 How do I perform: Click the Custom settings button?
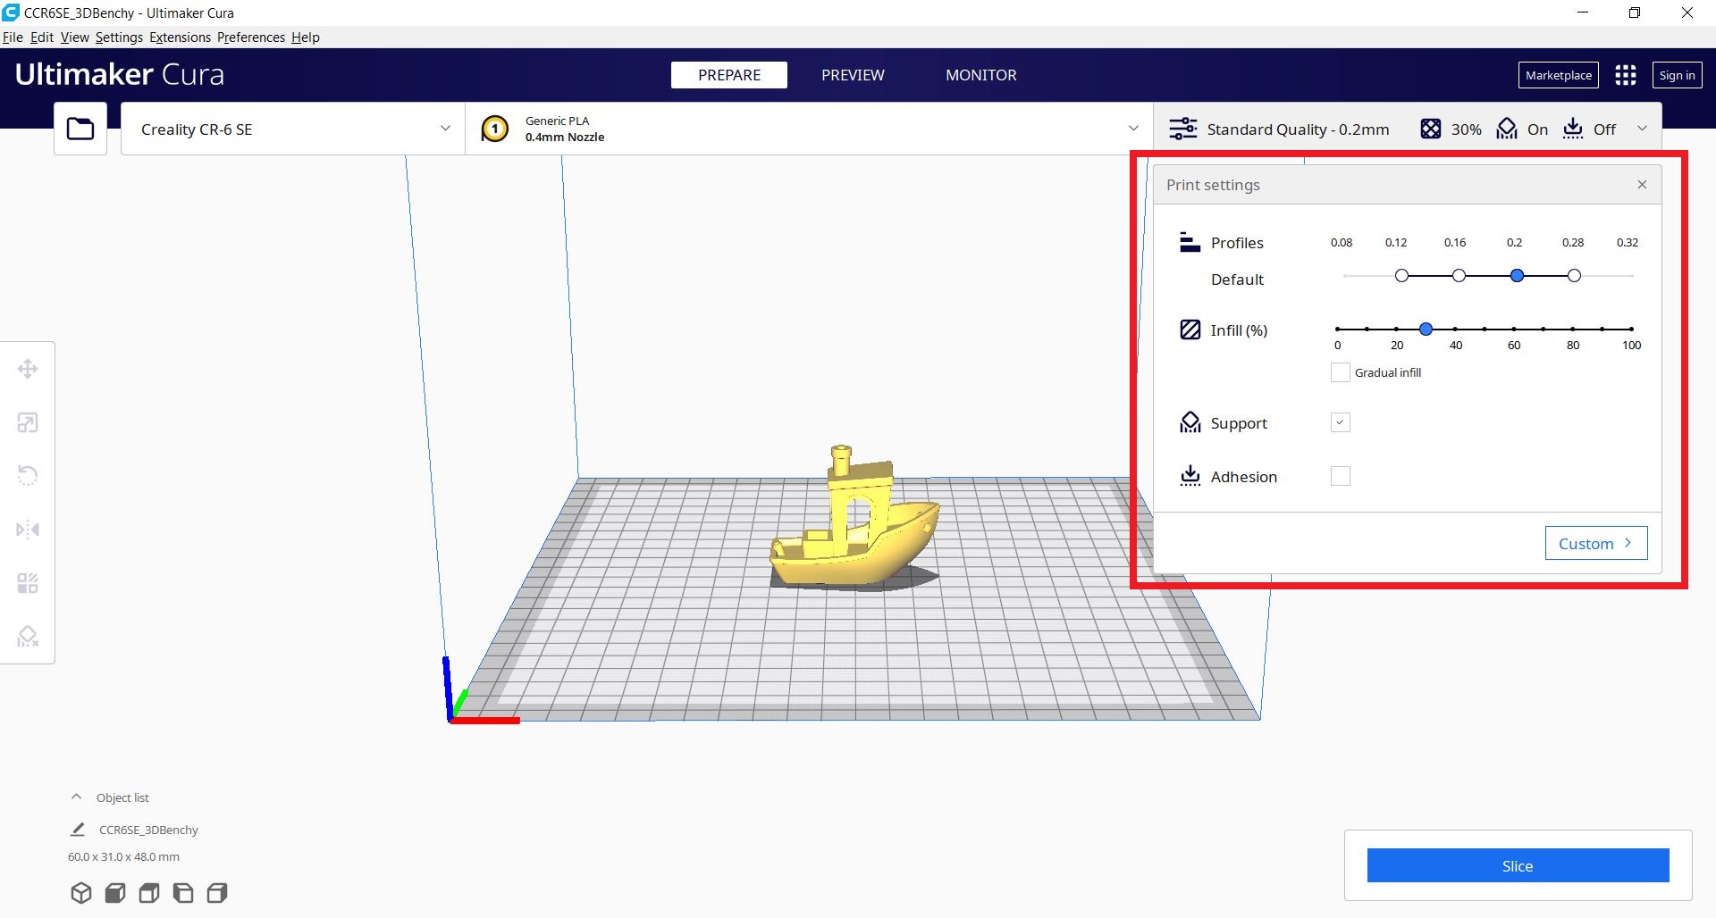(1595, 543)
